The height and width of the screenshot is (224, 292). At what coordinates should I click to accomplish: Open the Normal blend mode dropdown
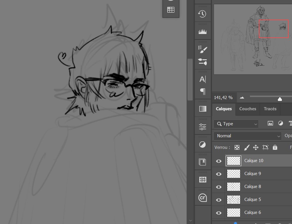[247, 136]
